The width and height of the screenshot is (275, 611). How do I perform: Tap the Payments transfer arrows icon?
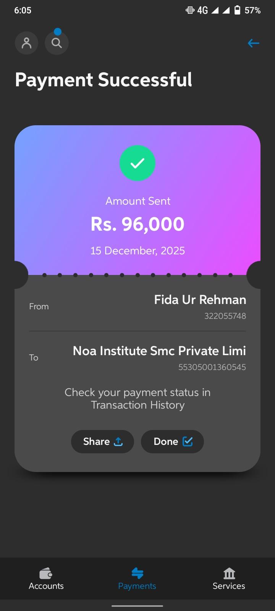pyautogui.click(x=137, y=573)
